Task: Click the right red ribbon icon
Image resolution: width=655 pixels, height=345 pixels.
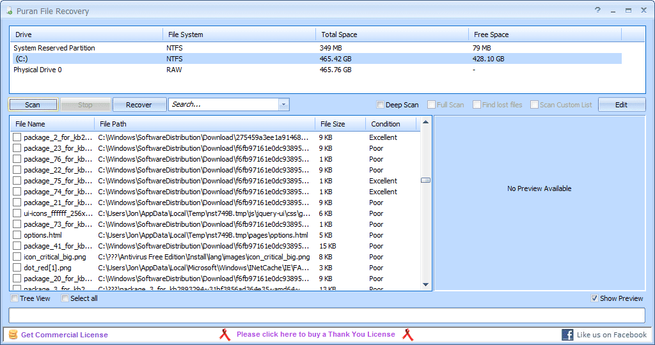Action: click(x=407, y=335)
